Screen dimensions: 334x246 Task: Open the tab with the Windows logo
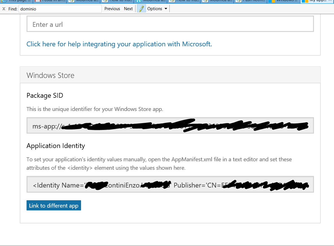(283, 1)
